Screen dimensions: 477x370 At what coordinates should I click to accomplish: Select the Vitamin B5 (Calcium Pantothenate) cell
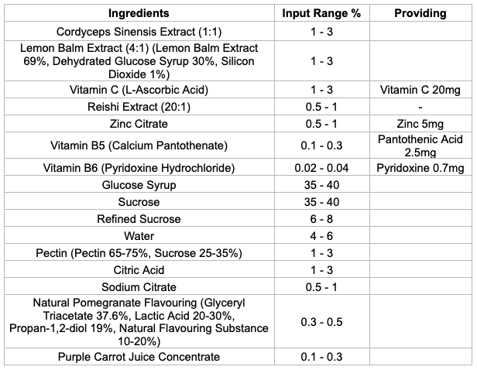click(139, 145)
